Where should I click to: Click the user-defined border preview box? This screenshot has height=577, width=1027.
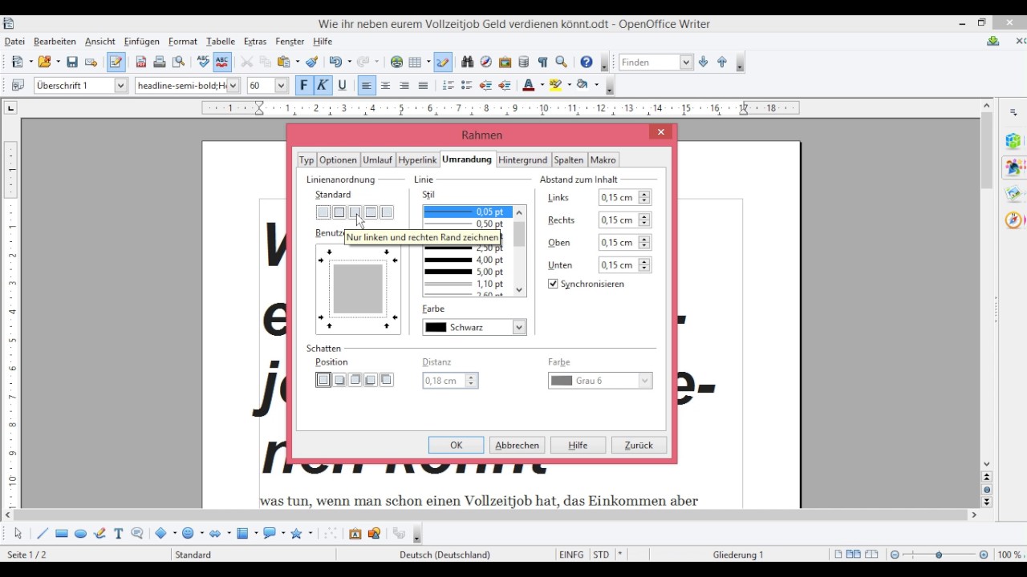358,289
